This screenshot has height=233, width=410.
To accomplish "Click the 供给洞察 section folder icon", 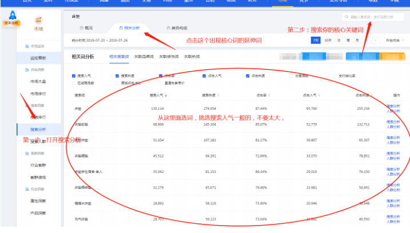I will click(26, 69).
